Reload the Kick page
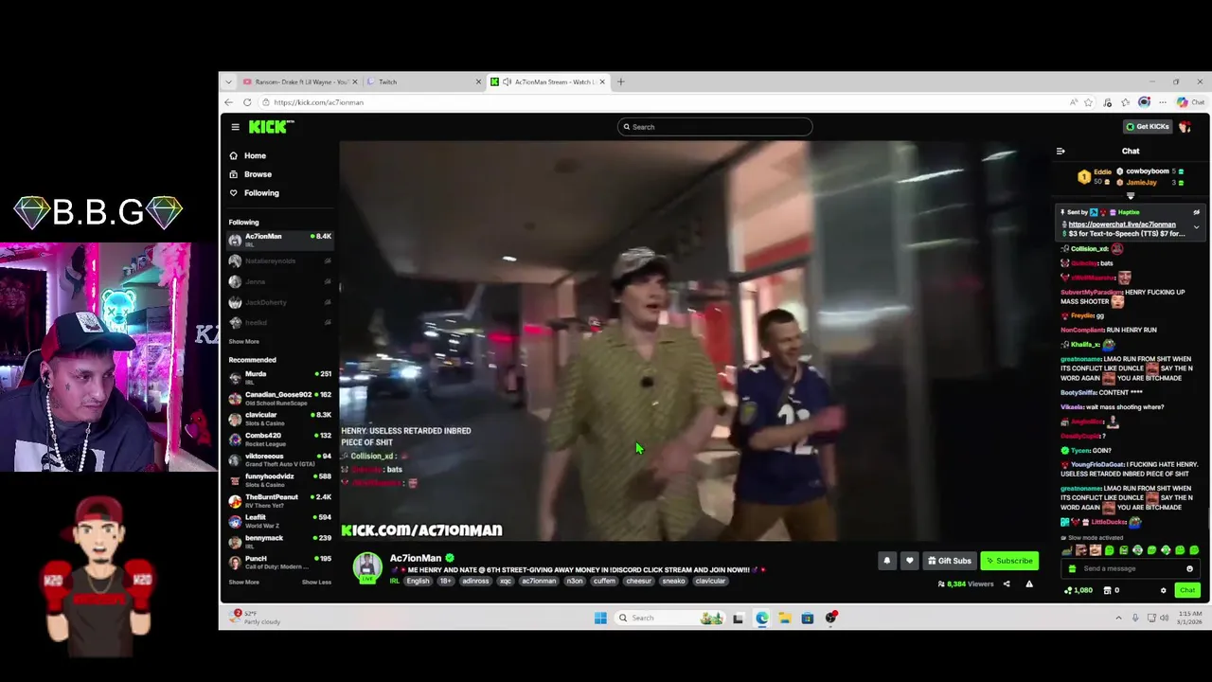The height and width of the screenshot is (682, 1212). 247,102
